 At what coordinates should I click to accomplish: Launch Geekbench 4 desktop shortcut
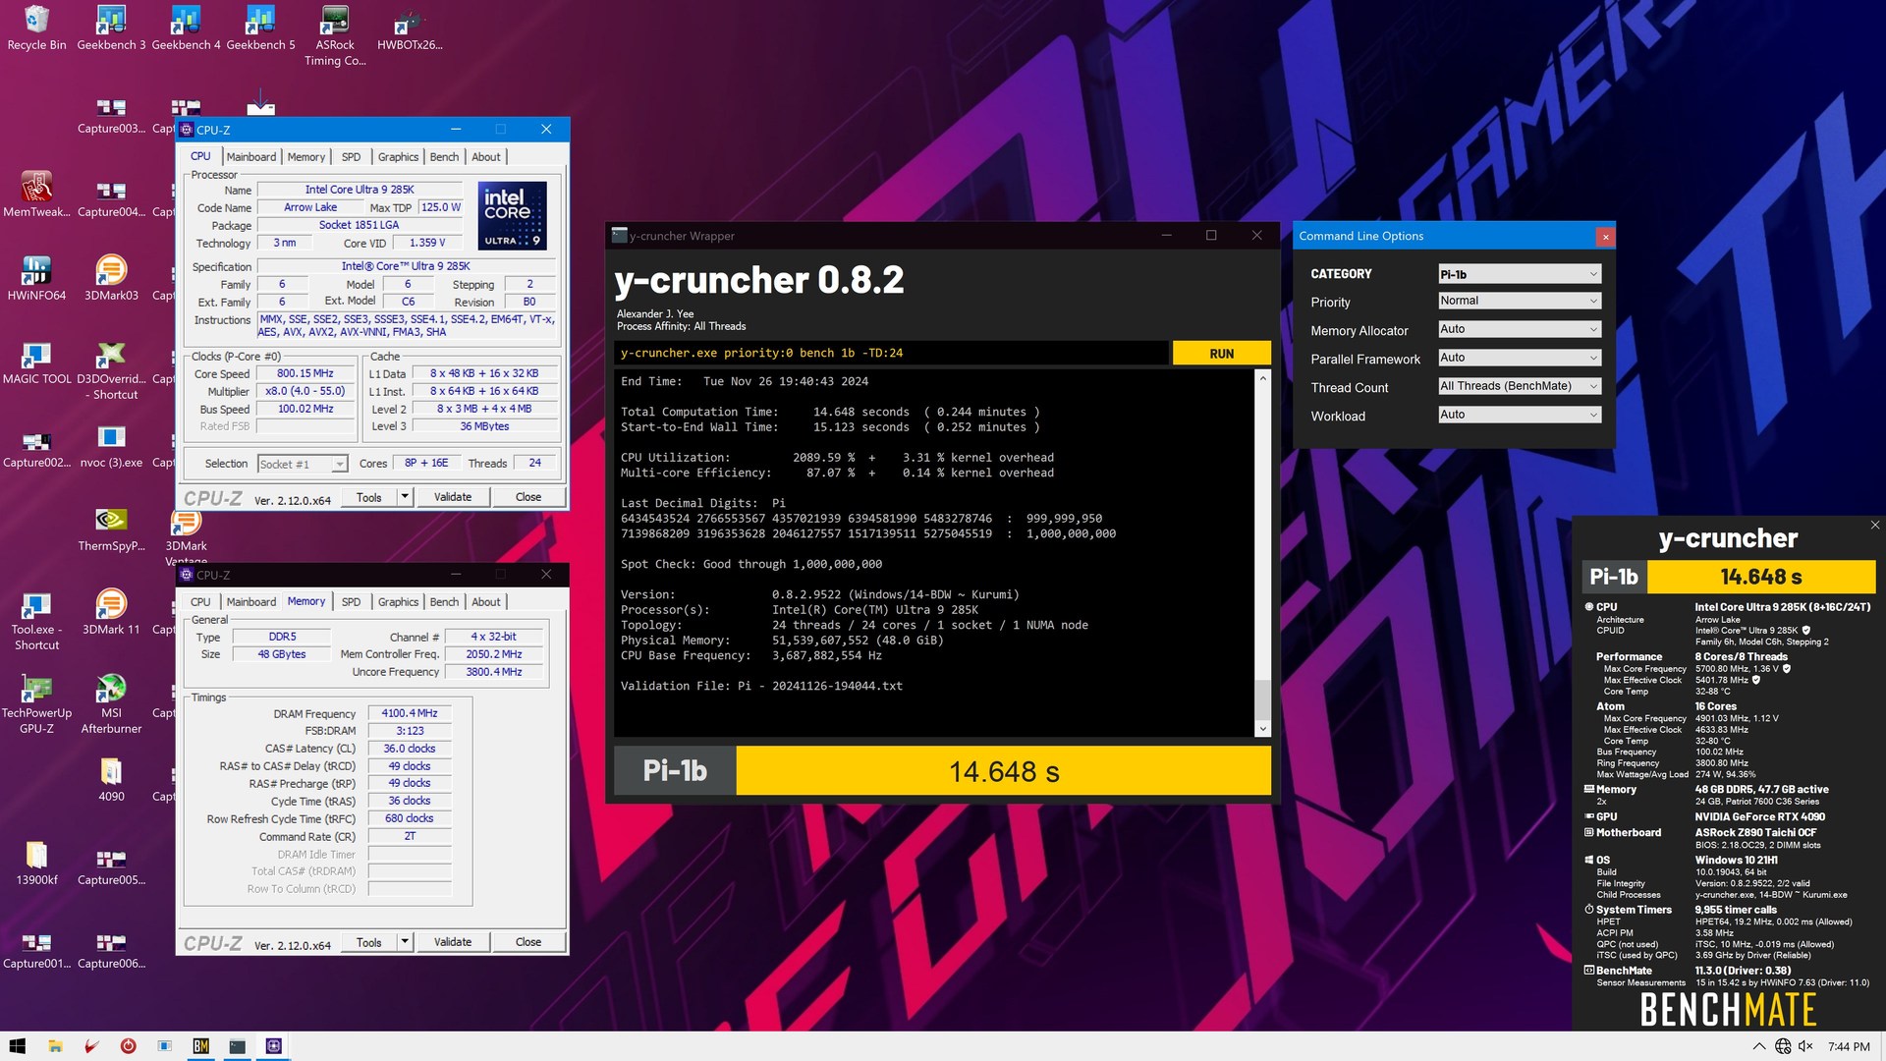[x=186, y=28]
